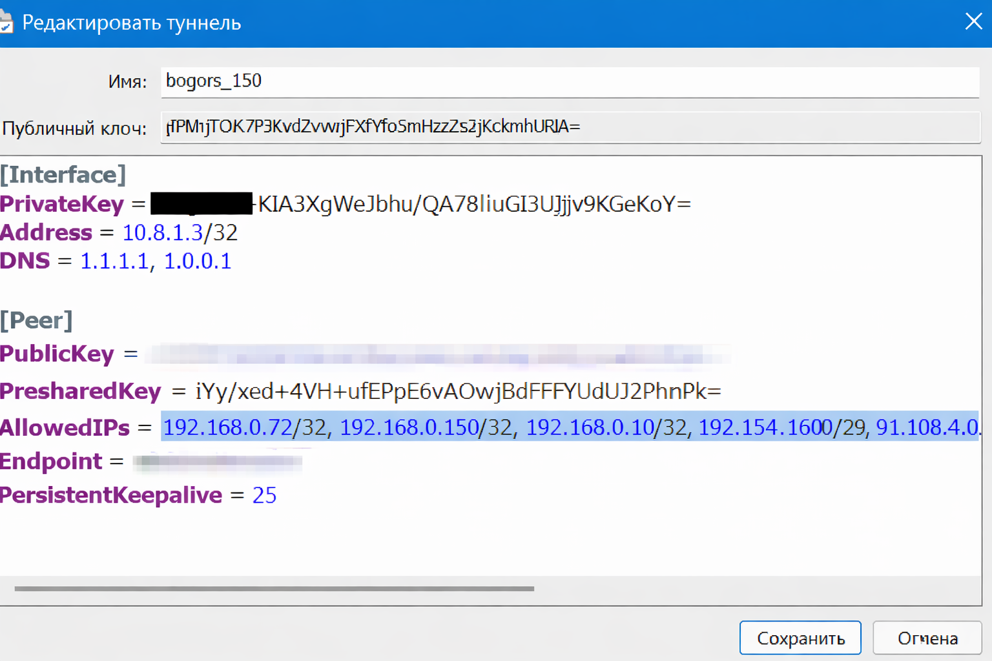Click the PersistentKeepalive value 25
The height and width of the screenshot is (661, 992).
[264, 495]
